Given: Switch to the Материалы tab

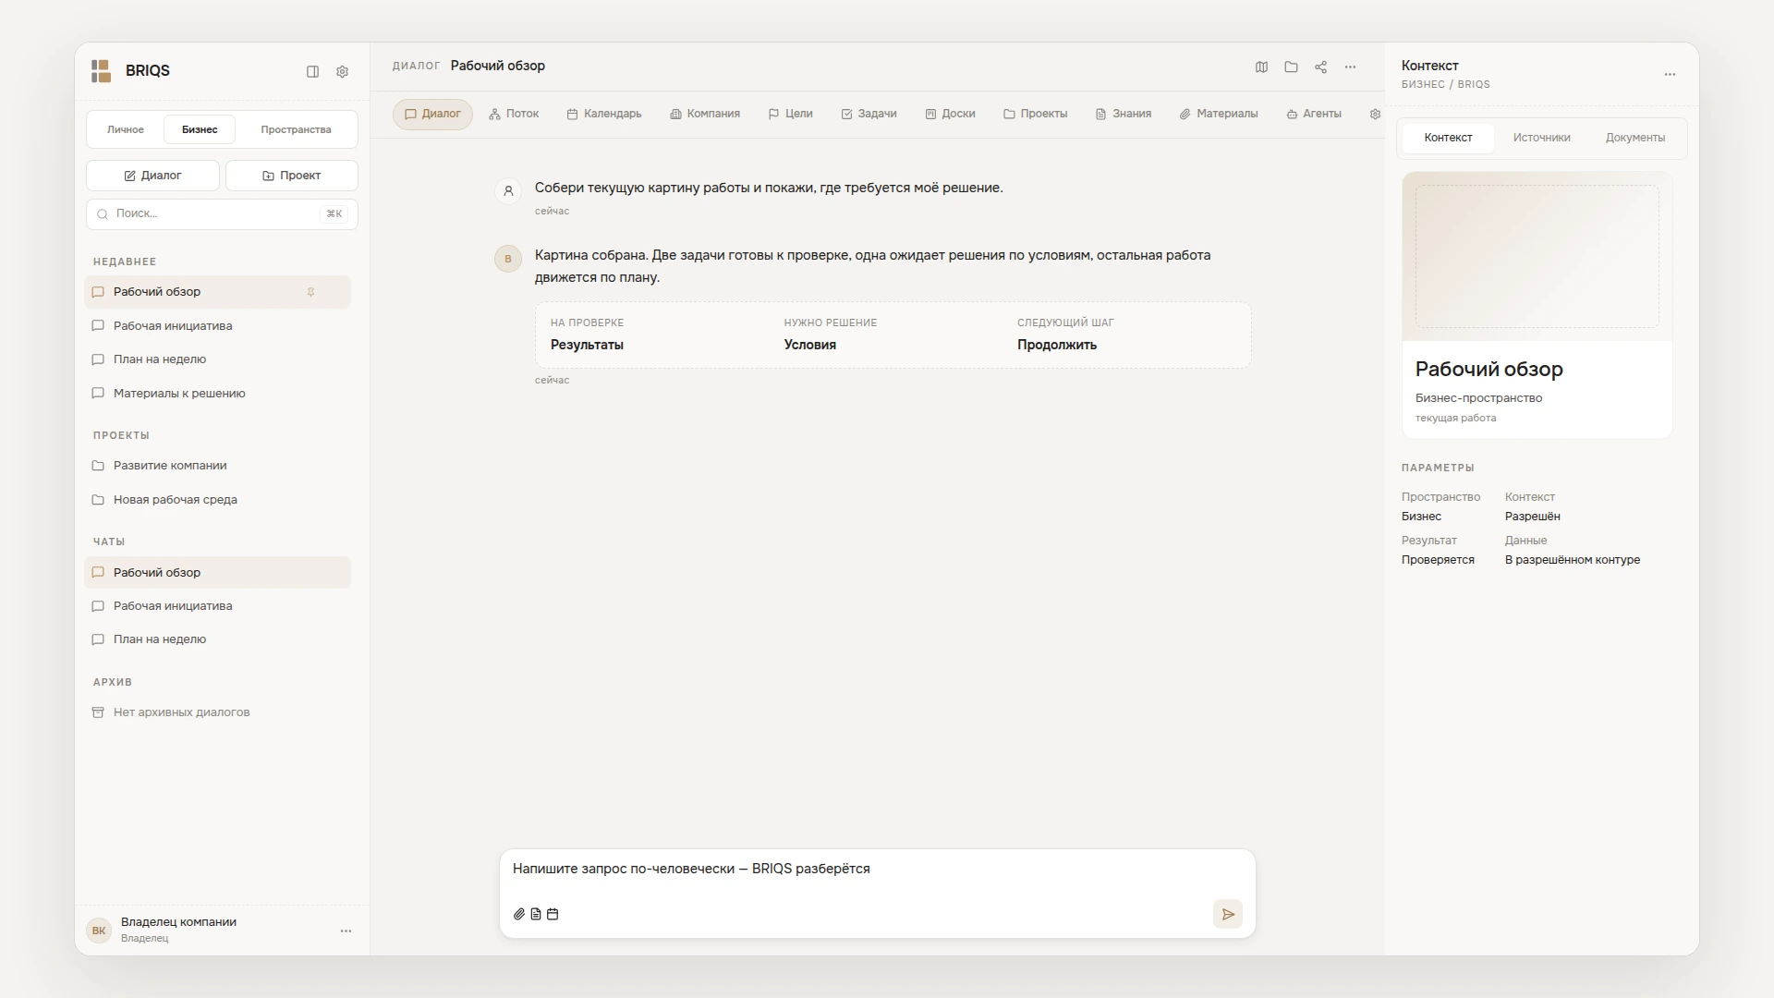Looking at the screenshot, I should pyautogui.click(x=1219, y=114).
